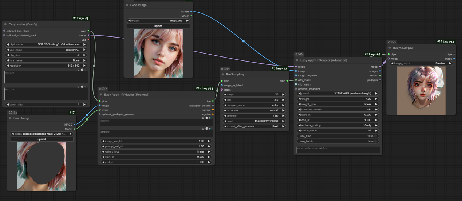Viewport: 462px width, 201px height.
Task: Click the model output socket on EasyLoader
Action: 88,35
